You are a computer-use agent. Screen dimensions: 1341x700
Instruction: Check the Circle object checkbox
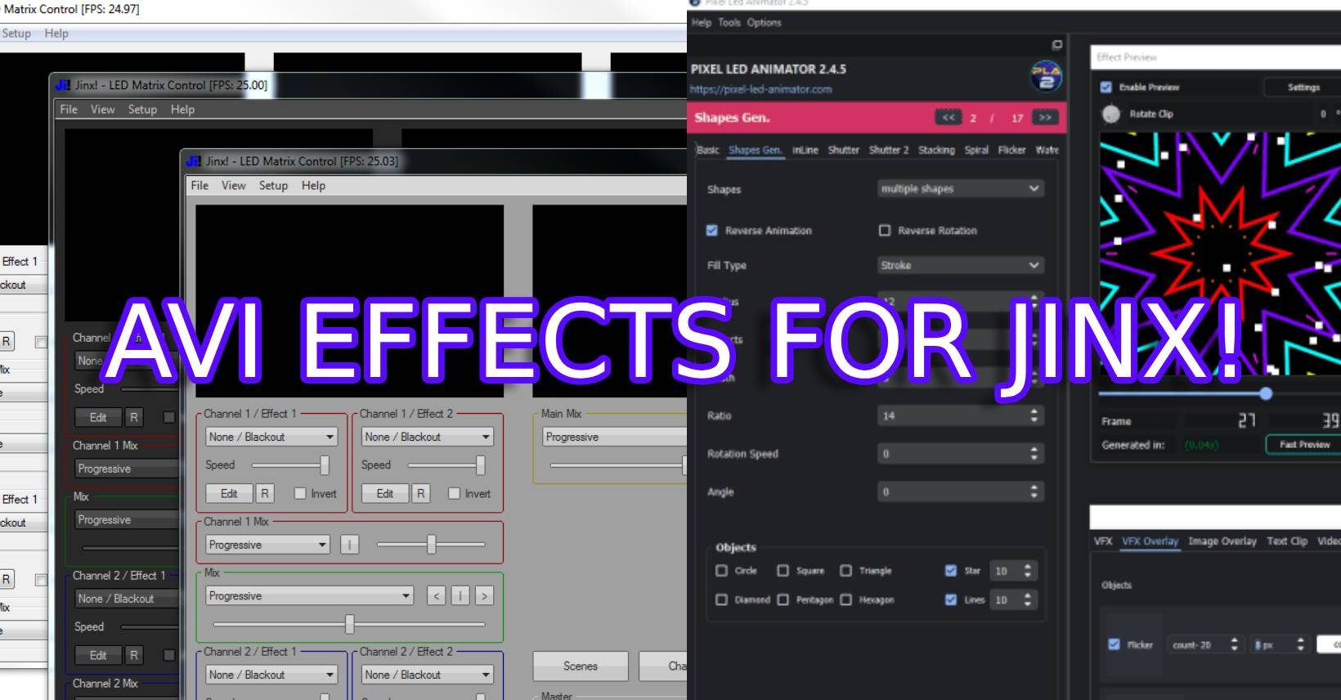[x=721, y=571]
